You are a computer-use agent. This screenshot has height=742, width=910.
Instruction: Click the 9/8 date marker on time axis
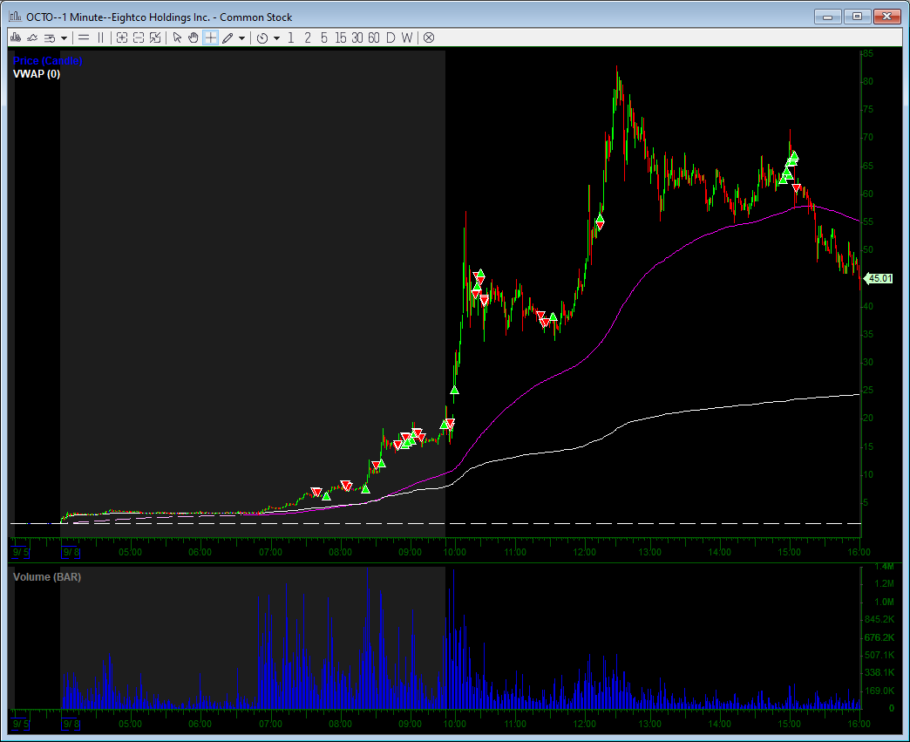click(70, 551)
